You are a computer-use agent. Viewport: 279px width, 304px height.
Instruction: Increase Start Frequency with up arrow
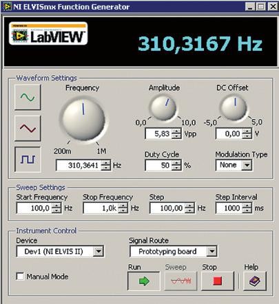[56, 206]
